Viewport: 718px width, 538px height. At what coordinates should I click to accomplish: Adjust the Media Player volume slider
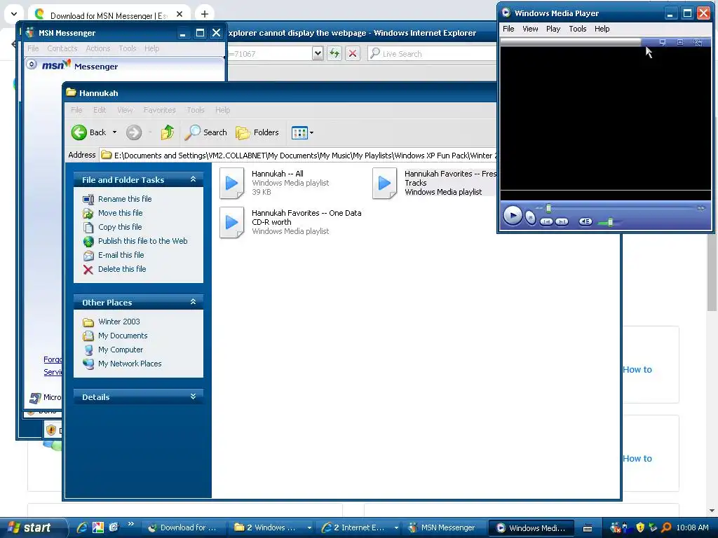tap(611, 222)
